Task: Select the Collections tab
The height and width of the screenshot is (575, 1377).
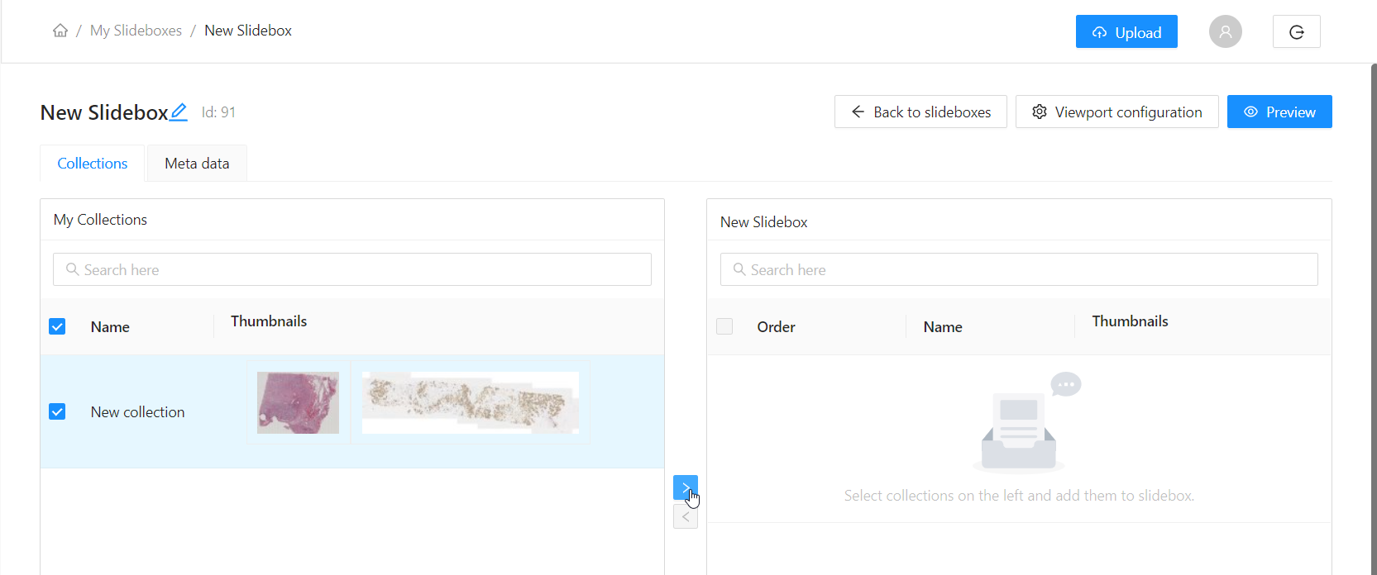Action: 93,164
